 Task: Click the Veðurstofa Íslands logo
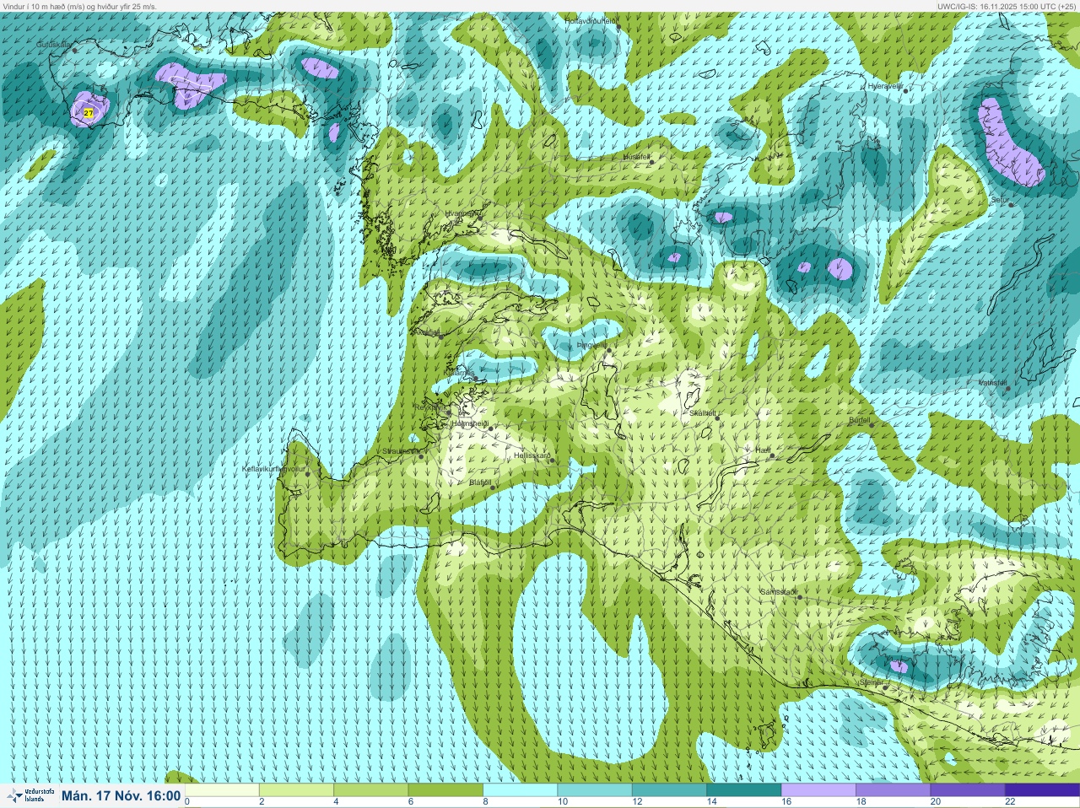(x=29, y=795)
